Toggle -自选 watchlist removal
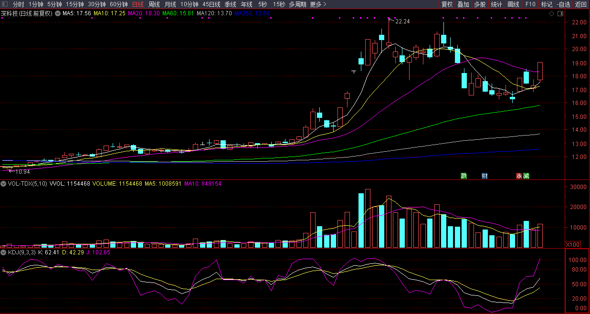Screen dimensions: 590x314 tap(563, 4)
